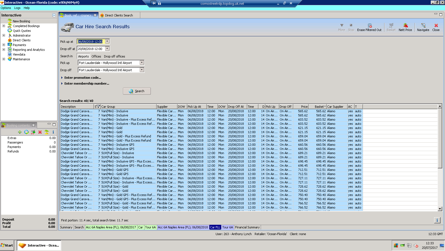Expand Reporting and Analytics tree node
The image size is (445, 251).
pos(4,49)
